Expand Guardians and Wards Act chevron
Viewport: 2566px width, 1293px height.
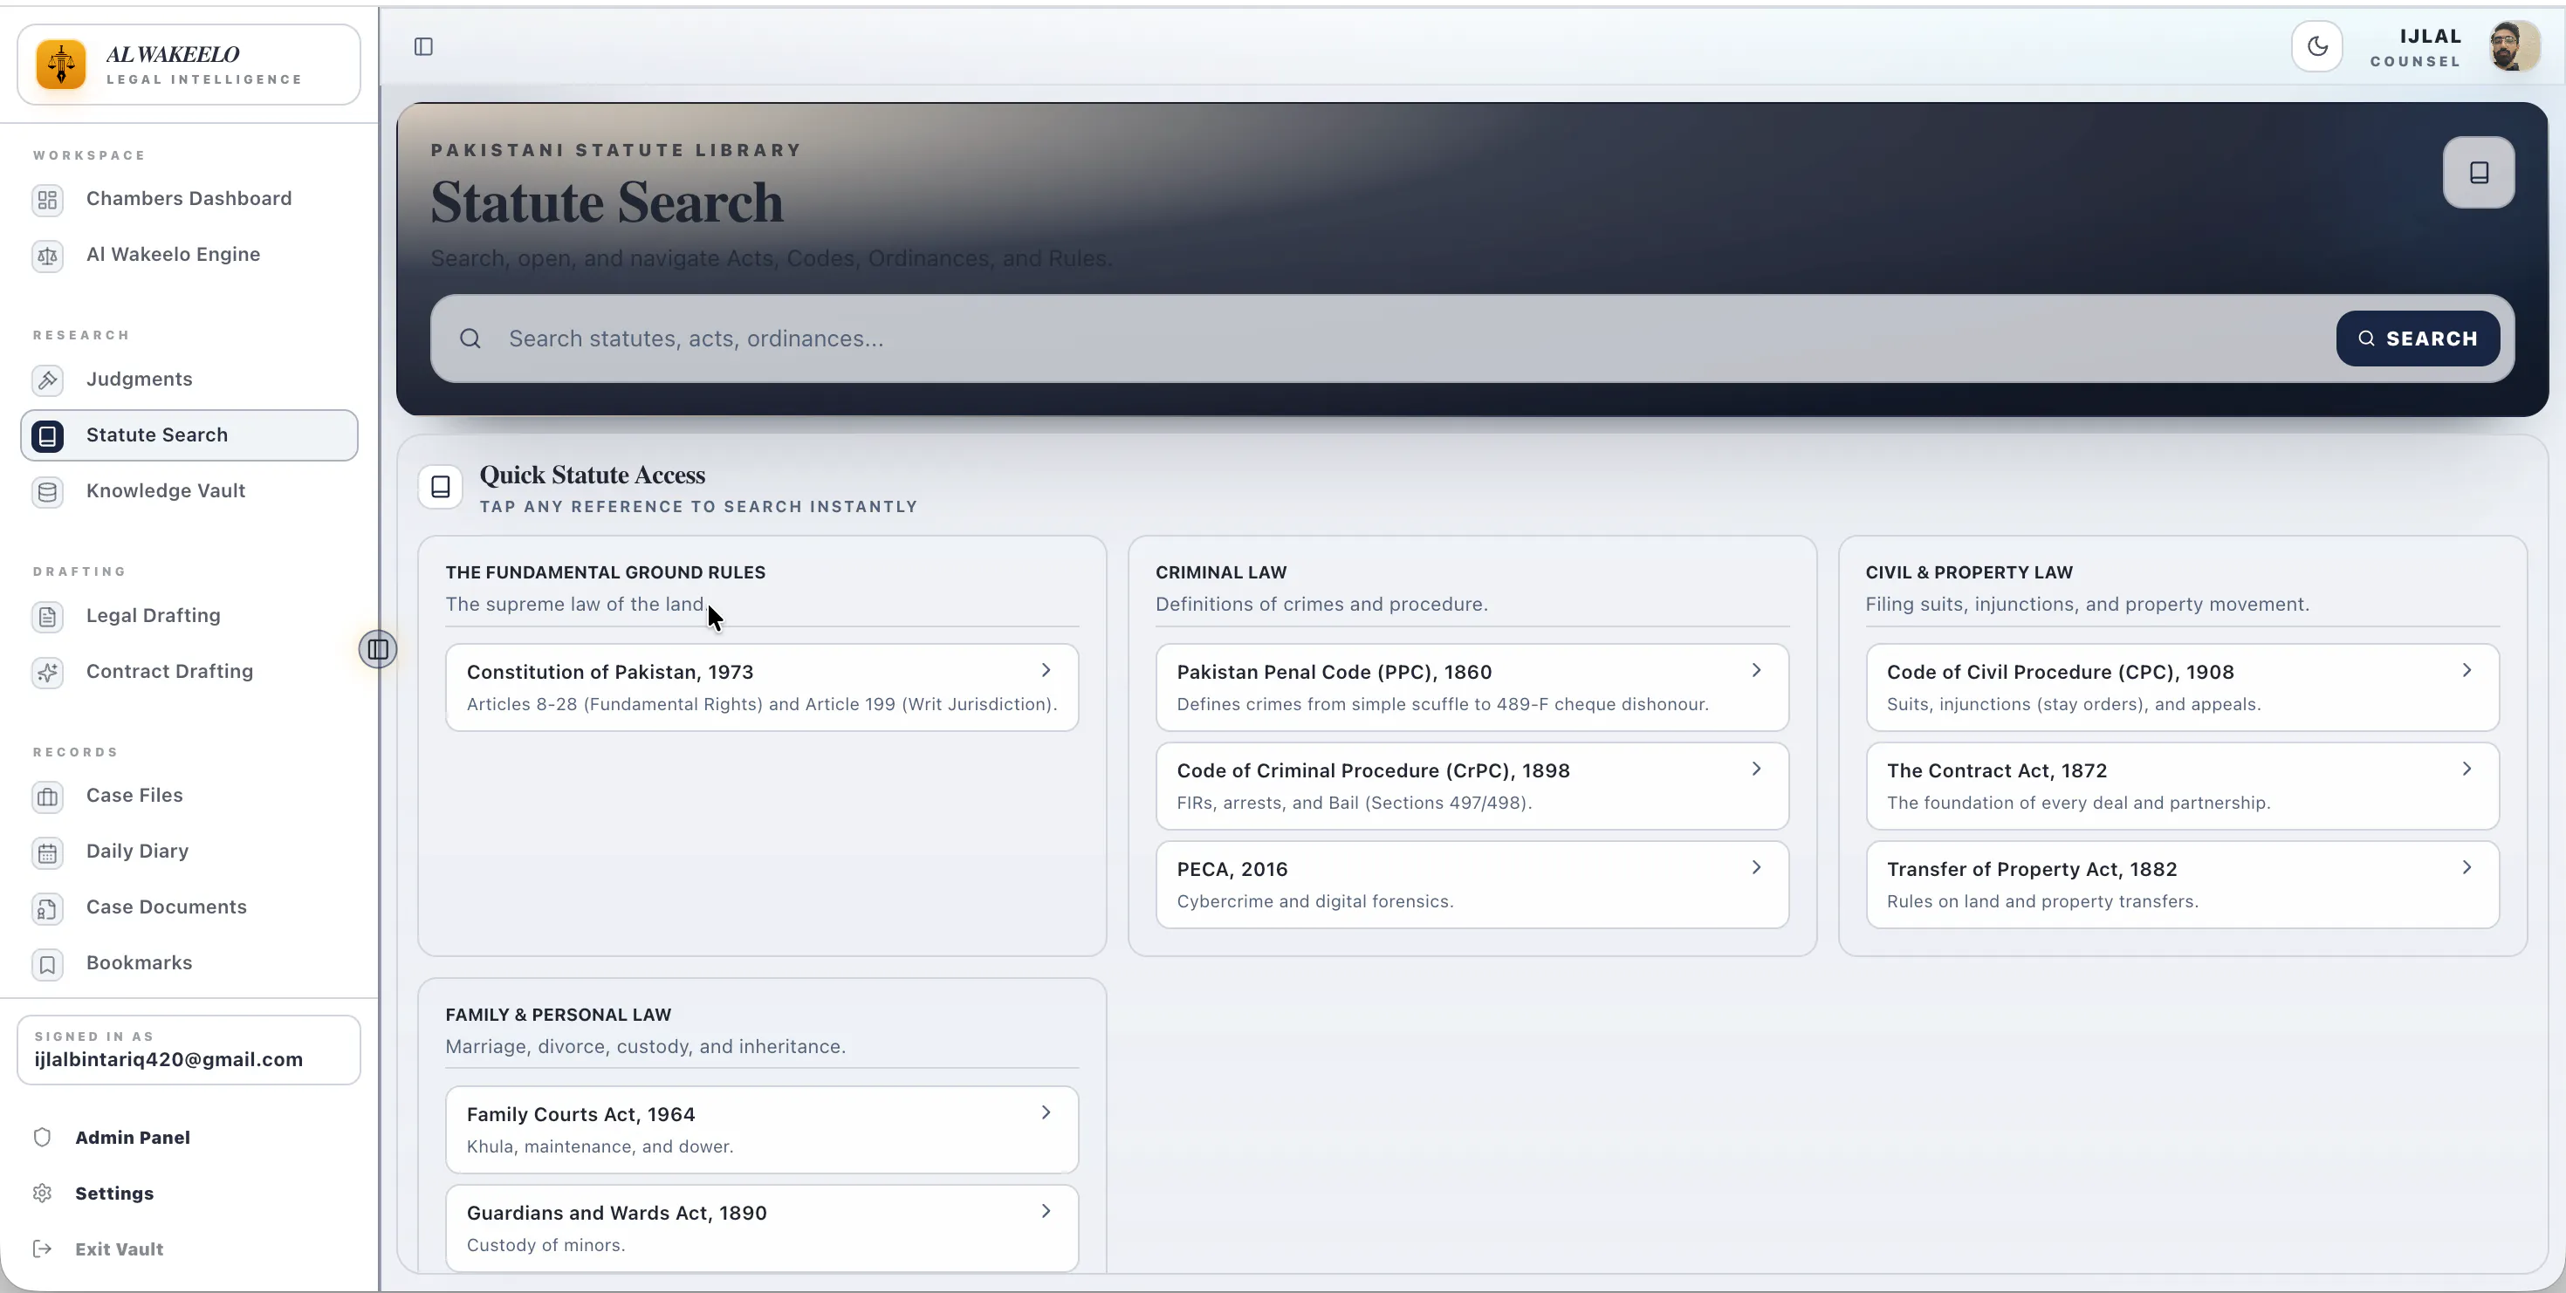1046,1211
